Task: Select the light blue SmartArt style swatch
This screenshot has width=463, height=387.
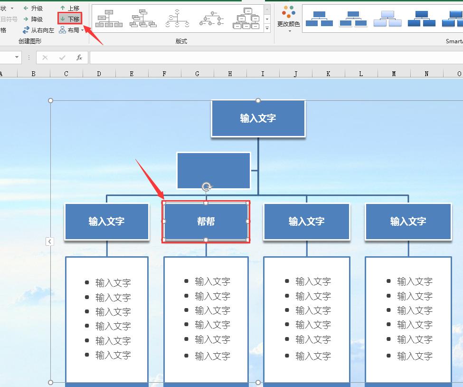Action: click(388, 19)
